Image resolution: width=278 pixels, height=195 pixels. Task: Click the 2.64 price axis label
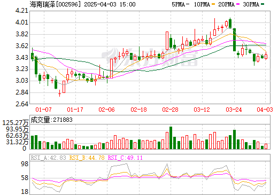[x=22, y=104]
